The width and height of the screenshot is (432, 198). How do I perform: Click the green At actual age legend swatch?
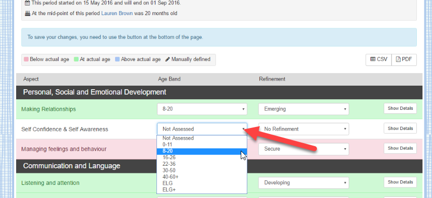pyautogui.click(x=76, y=59)
